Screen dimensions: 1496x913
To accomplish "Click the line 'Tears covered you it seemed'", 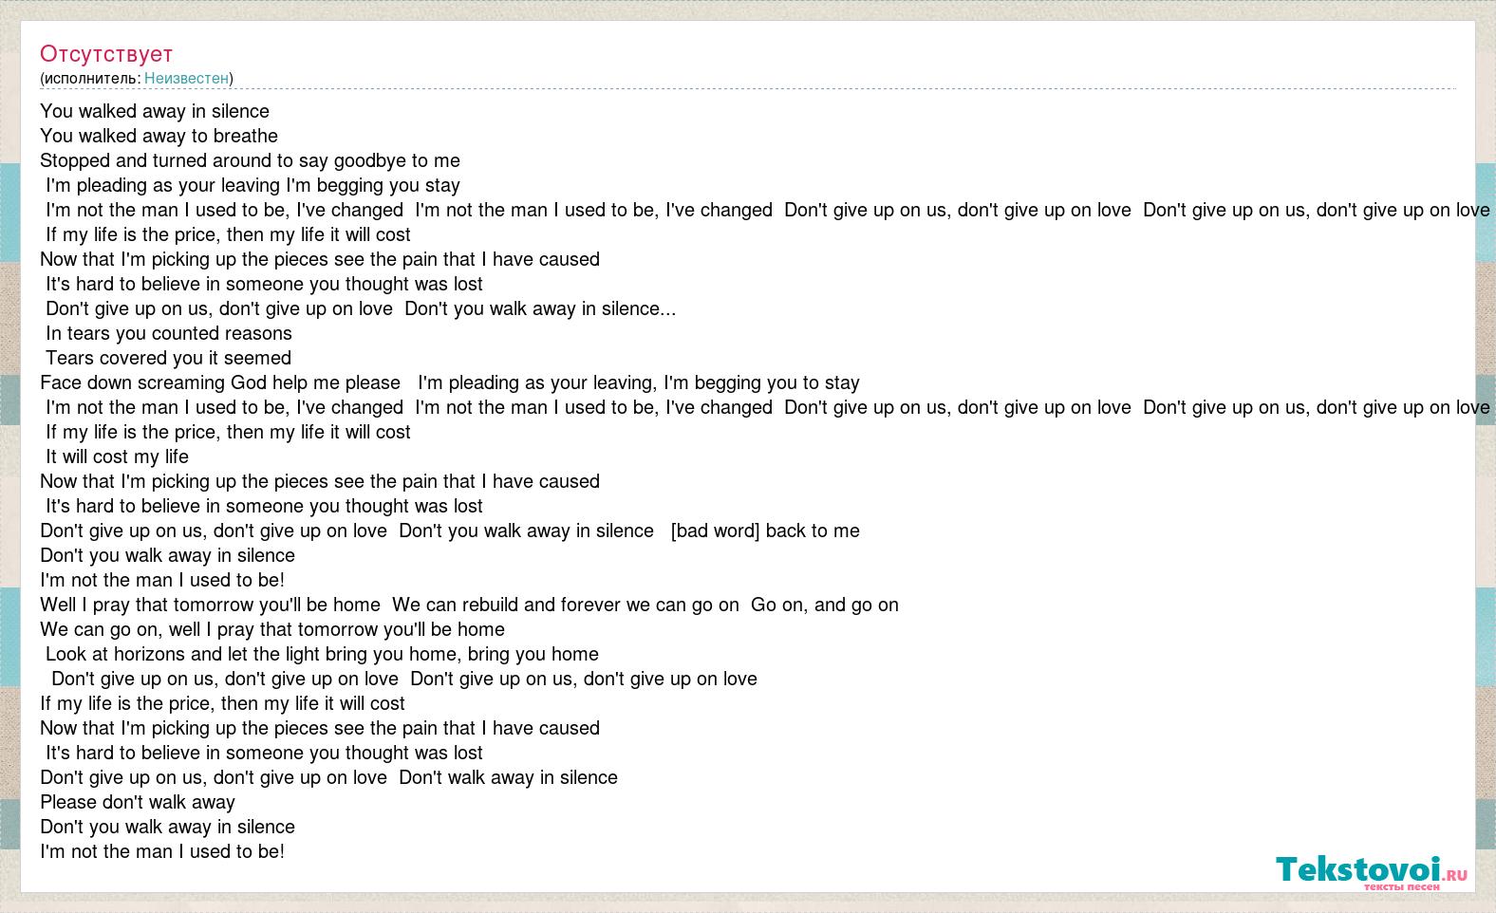I will [169, 358].
